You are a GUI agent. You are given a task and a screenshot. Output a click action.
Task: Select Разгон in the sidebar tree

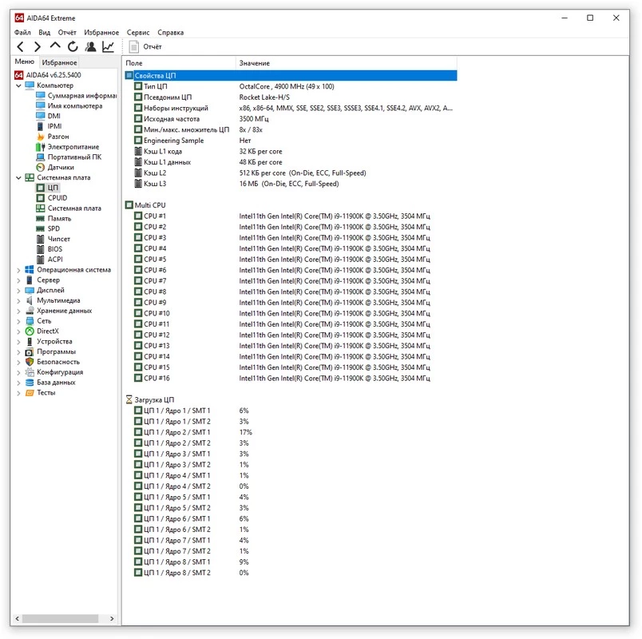point(57,137)
